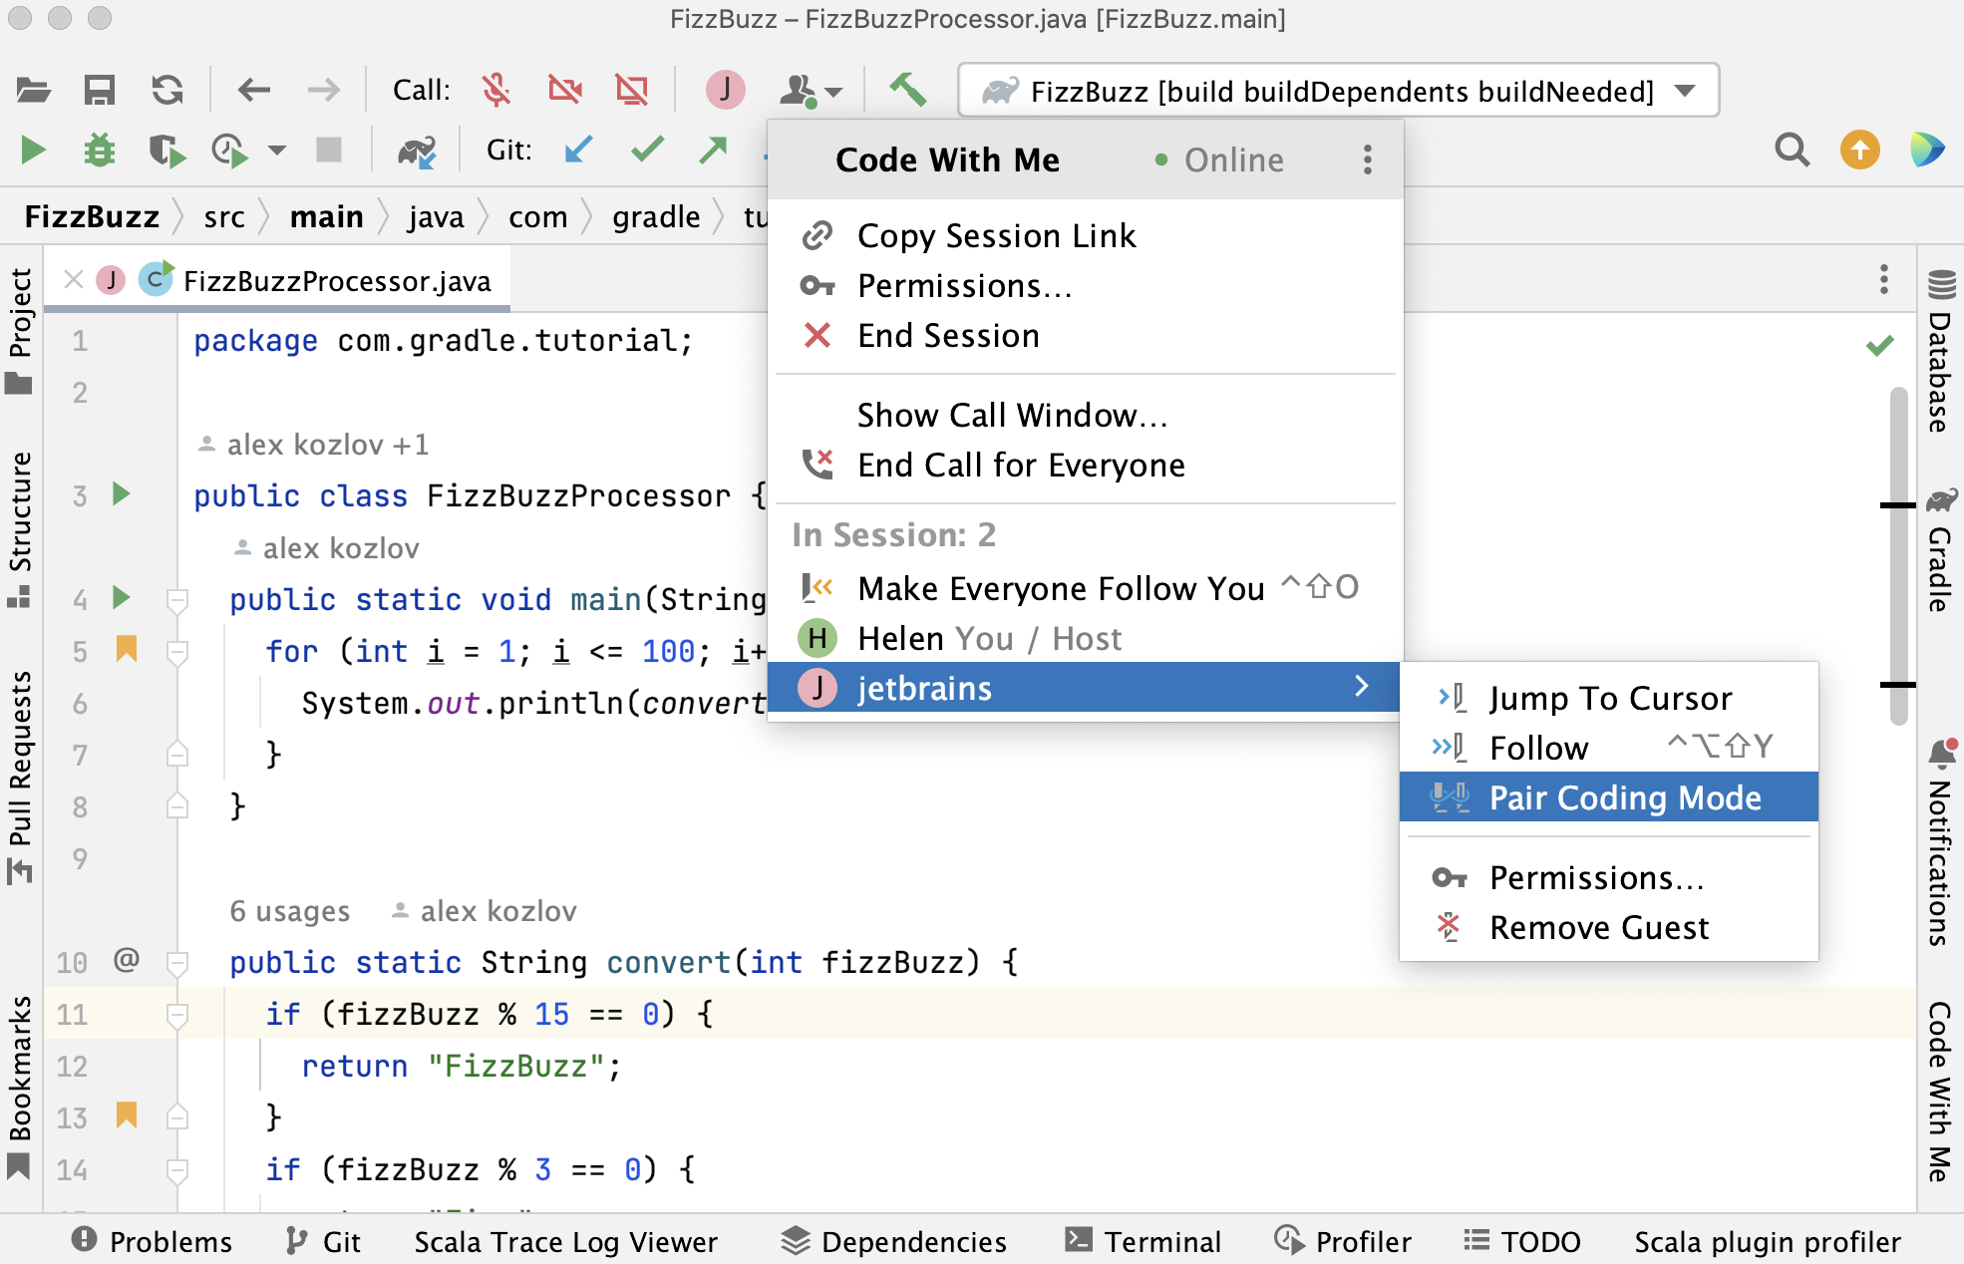Select Follow in guest submenu
1964x1264 pixels.
point(1609,748)
